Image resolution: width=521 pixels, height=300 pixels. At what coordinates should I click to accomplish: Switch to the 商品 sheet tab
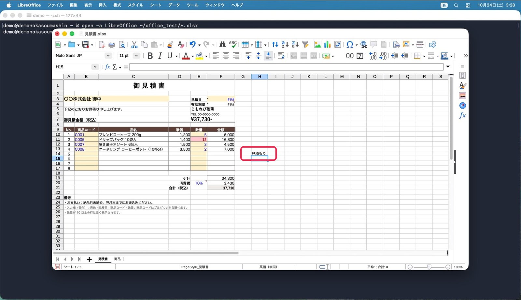coord(118,259)
